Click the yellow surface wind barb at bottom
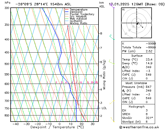The image size is (167, 129). point(112,120)
